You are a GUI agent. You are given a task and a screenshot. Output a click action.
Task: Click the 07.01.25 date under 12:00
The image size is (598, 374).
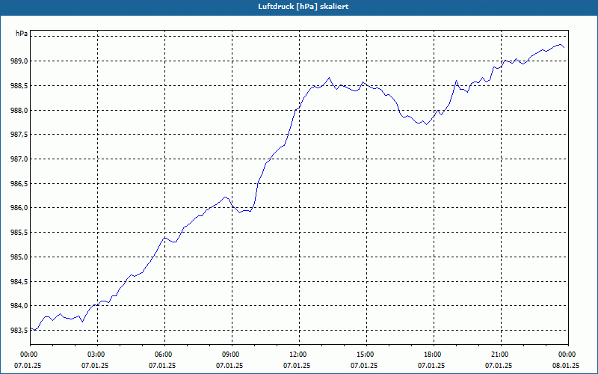(297, 366)
